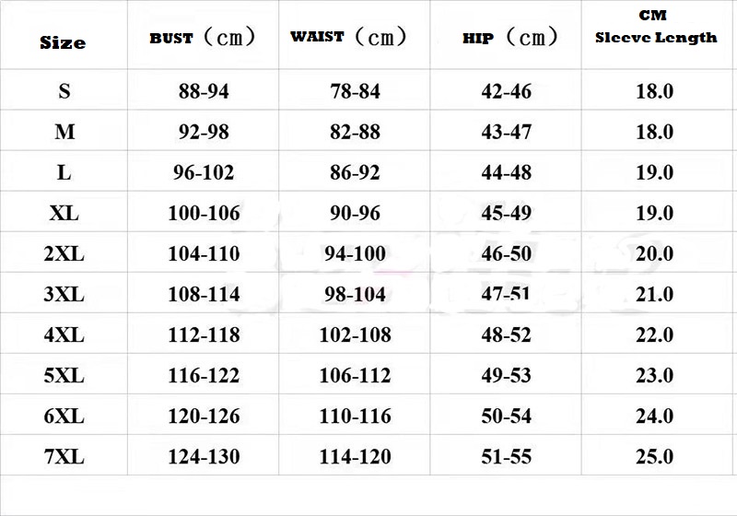Click waist value 86-92 in L row
Screen dimensions: 737x516
tap(355, 172)
